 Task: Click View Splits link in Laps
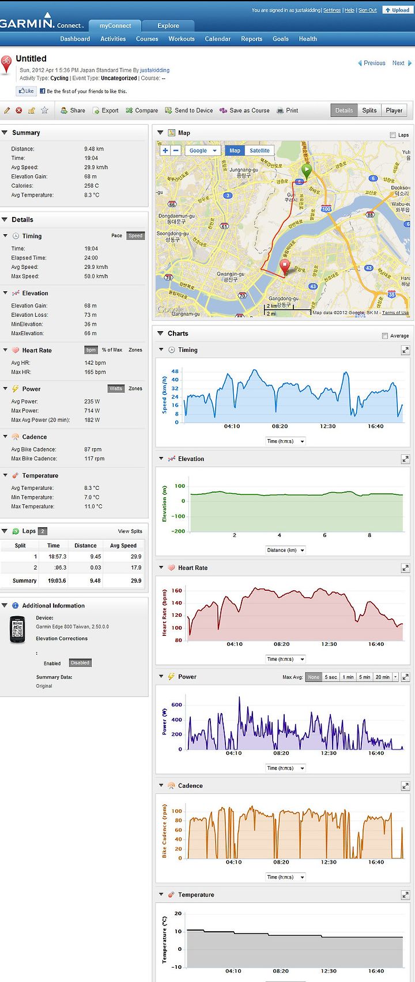130,531
